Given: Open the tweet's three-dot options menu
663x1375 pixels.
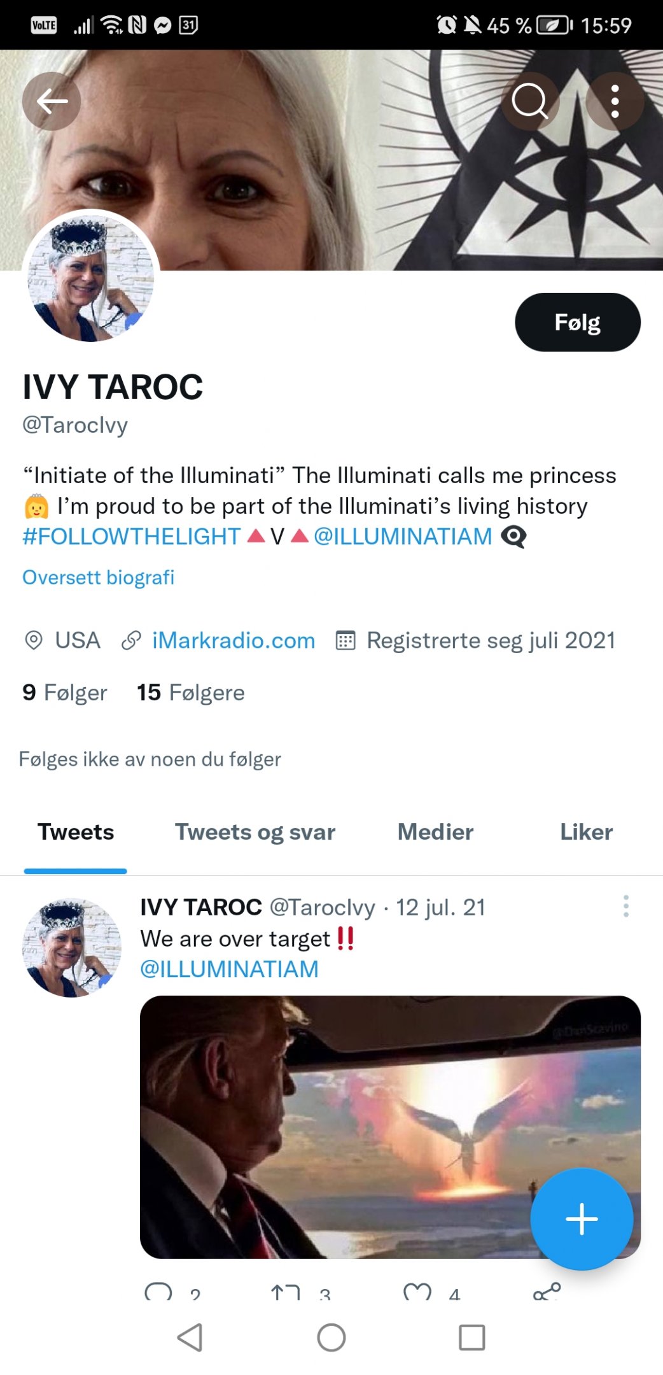Looking at the screenshot, I should coord(626,906).
